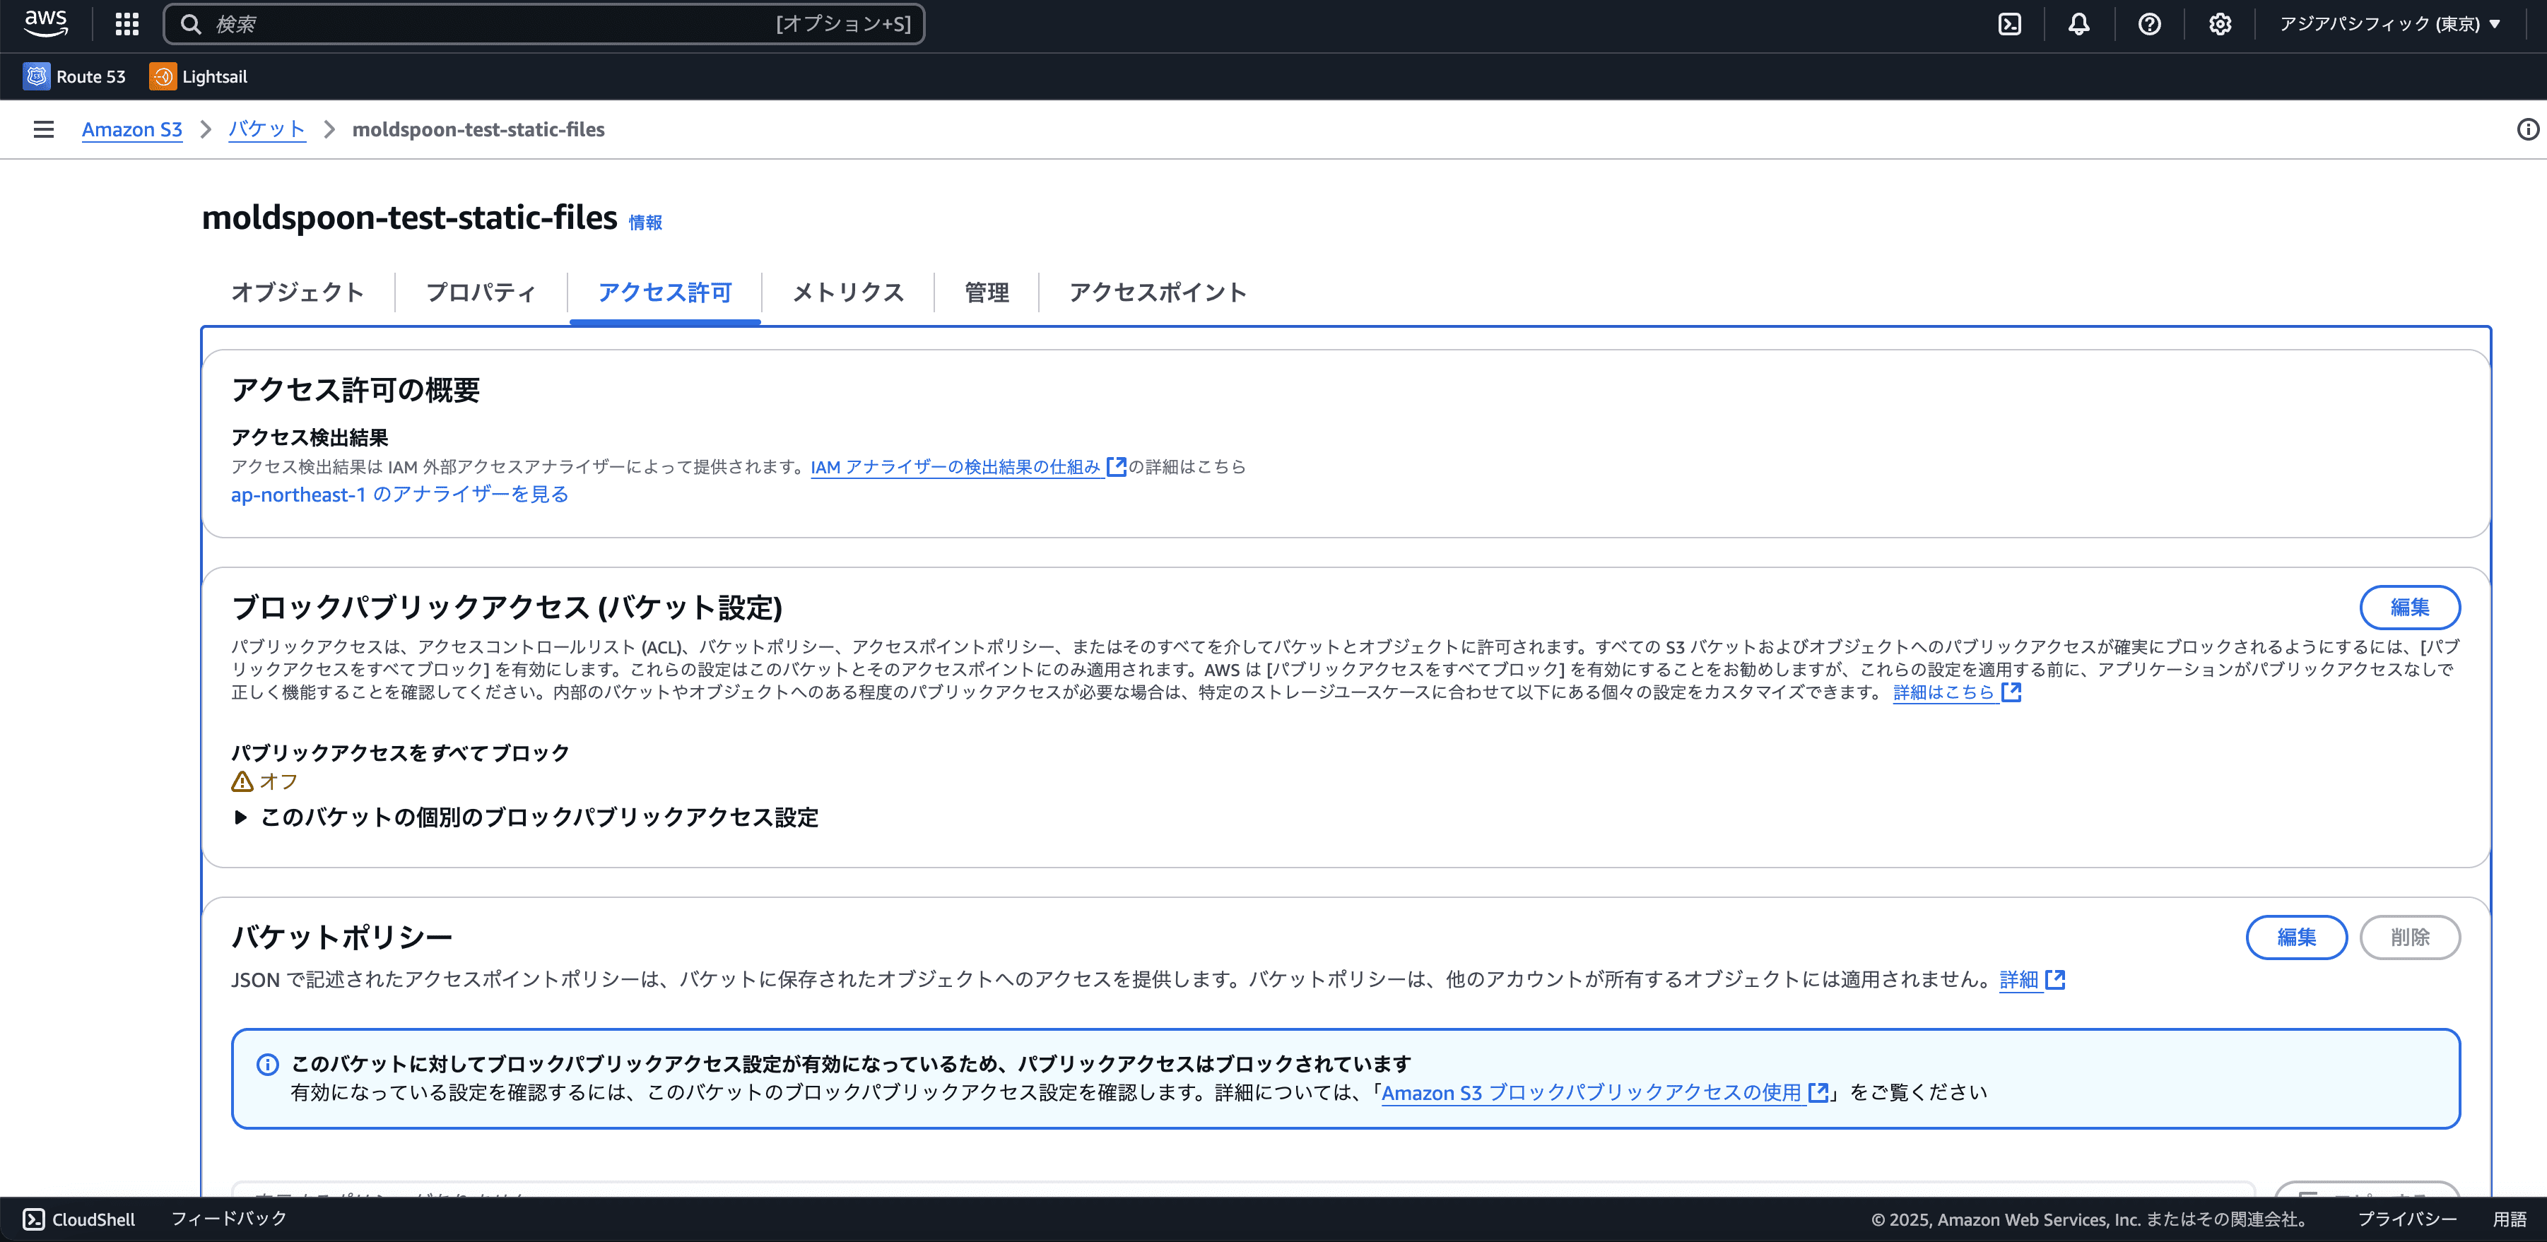
Task: Click the Route 53 favorite shortcut label
Action: (x=91, y=77)
